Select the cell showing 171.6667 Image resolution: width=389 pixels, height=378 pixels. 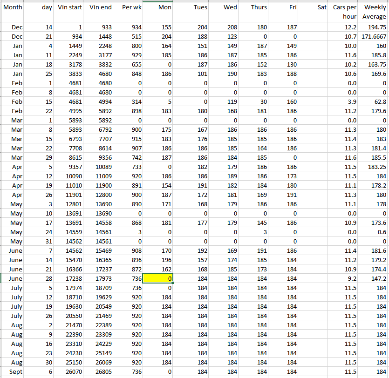[x=374, y=36]
